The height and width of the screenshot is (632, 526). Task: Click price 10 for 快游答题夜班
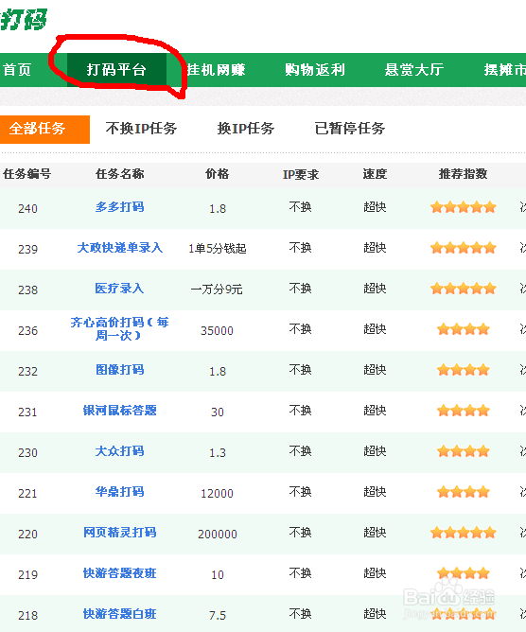click(x=218, y=575)
